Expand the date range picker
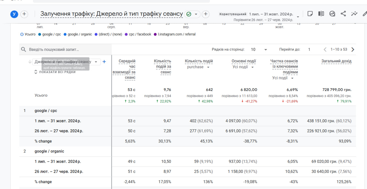Screen dimensions: 367x189 [298, 17]
